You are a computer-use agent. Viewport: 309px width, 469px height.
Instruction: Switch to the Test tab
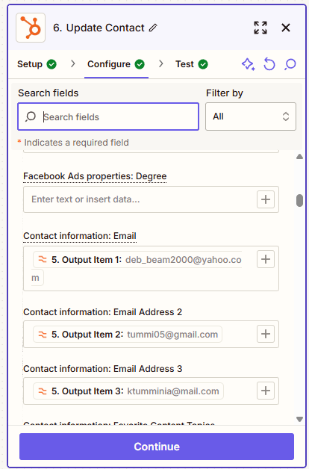pos(192,64)
